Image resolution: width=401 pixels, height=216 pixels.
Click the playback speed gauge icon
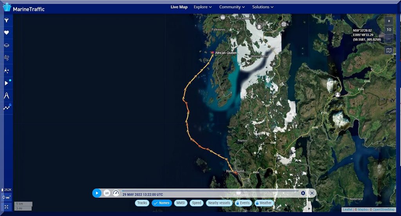(116, 193)
